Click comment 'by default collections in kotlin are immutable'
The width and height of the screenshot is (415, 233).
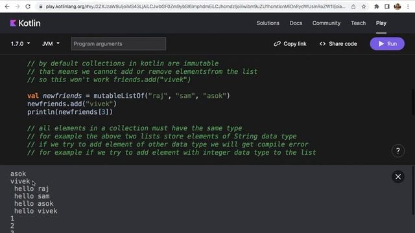[123, 63]
